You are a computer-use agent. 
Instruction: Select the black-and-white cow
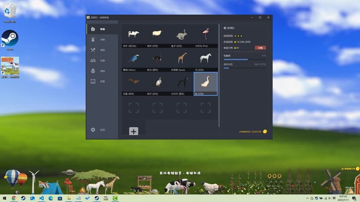133,36
